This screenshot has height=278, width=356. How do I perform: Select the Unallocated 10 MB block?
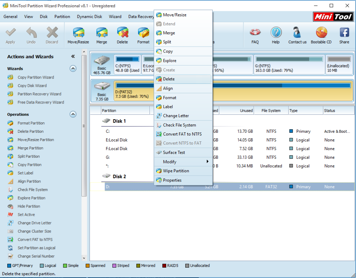pos(339,65)
